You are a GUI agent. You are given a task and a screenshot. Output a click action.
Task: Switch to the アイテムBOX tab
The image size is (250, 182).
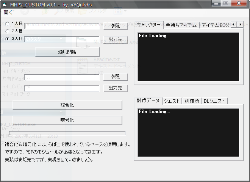[x=215, y=25]
